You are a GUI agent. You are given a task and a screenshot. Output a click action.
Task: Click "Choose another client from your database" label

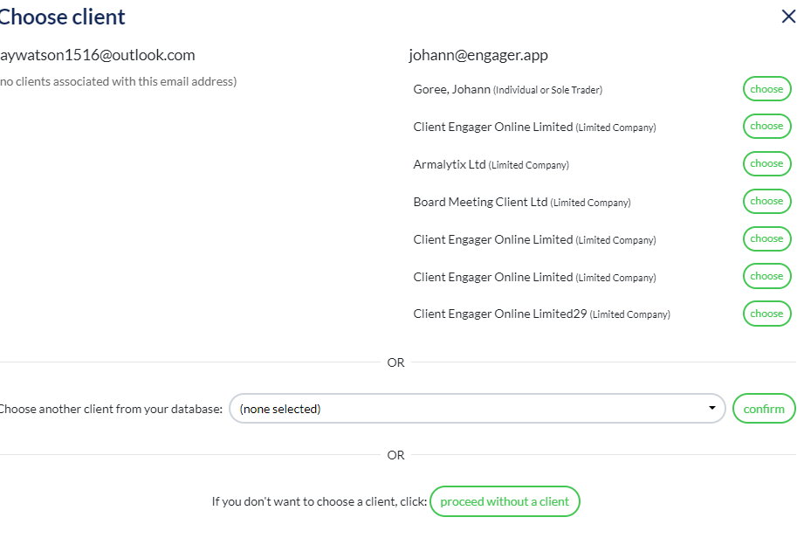point(111,409)
